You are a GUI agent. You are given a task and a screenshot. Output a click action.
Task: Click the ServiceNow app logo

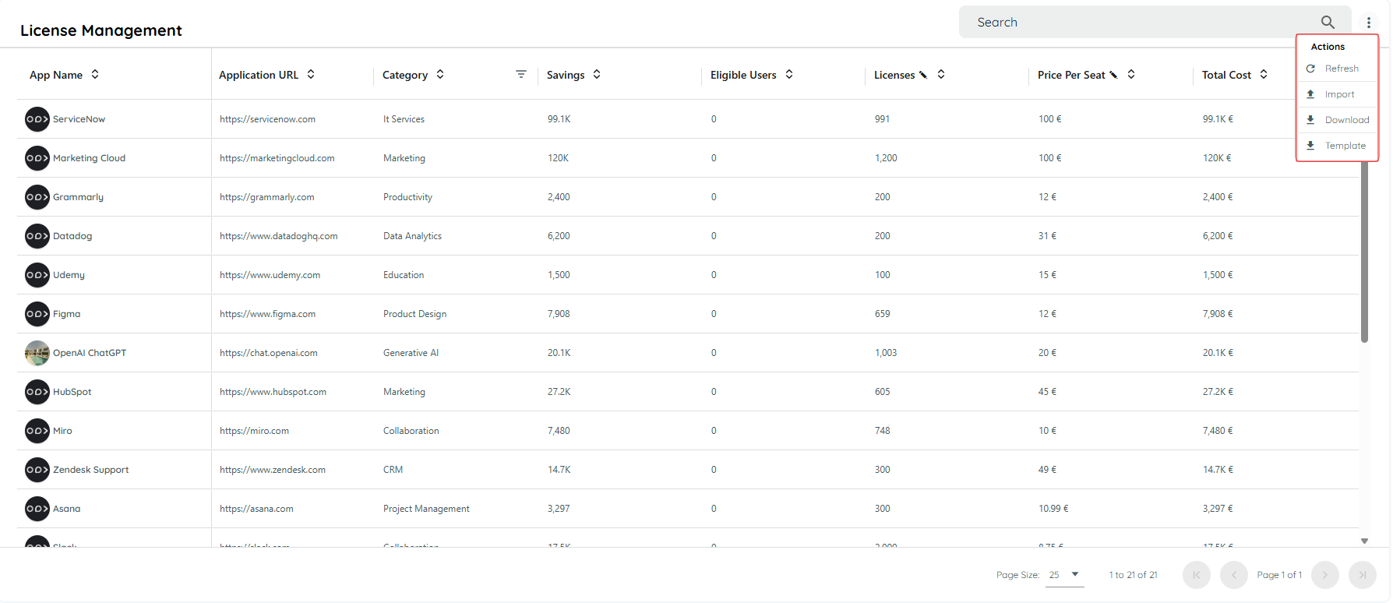coord(37,119)
